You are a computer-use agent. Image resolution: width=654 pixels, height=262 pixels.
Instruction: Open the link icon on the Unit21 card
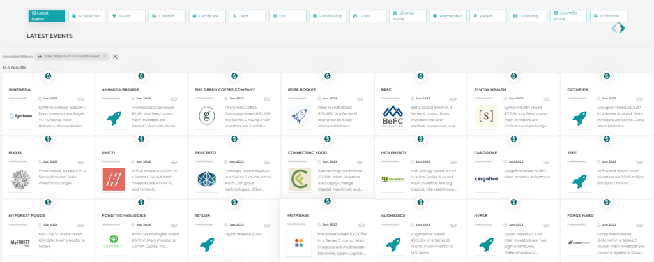(x=174, y=162)
